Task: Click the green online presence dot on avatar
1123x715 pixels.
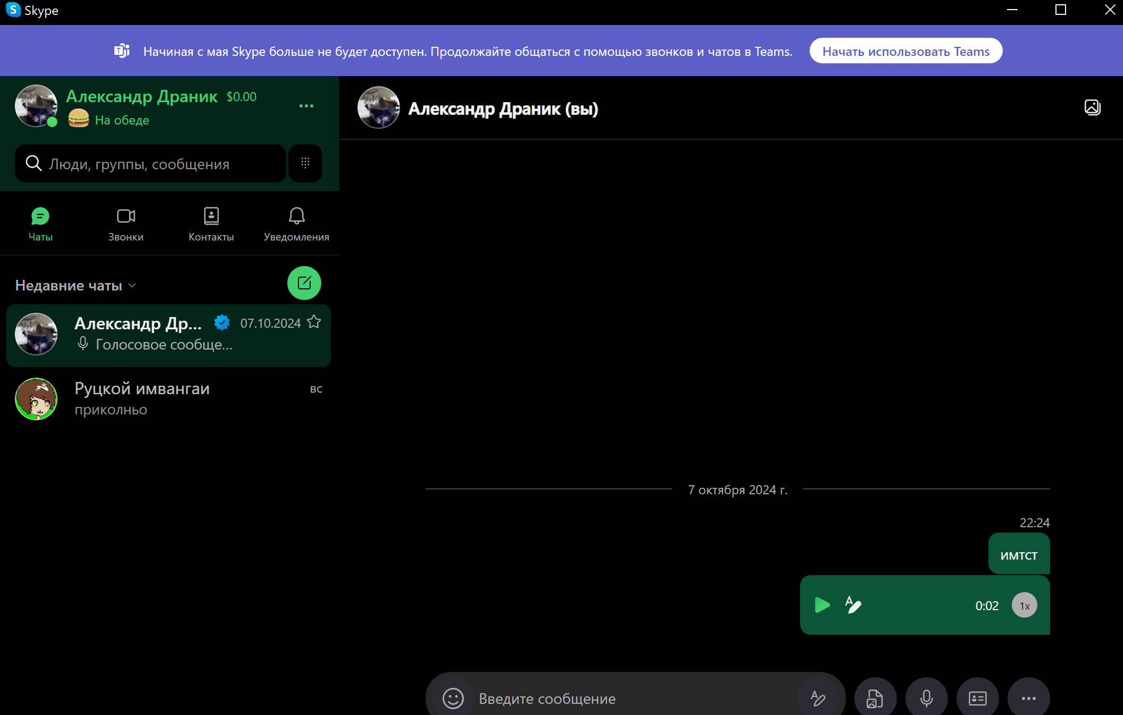Action: (x=52, y=122)
